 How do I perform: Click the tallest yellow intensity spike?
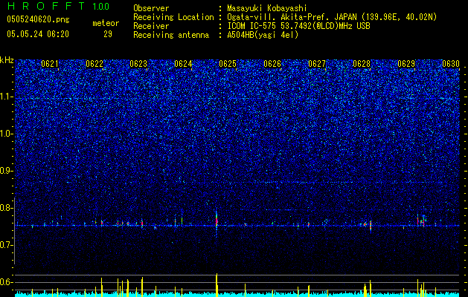[217, 285]
